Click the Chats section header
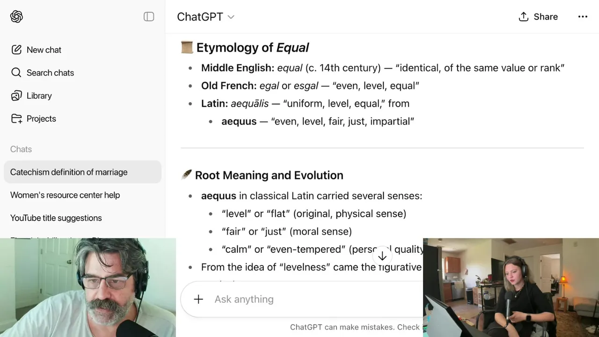The width and height of the screenshot is (599, 337). pyautogui.click(x=21, y=149)
